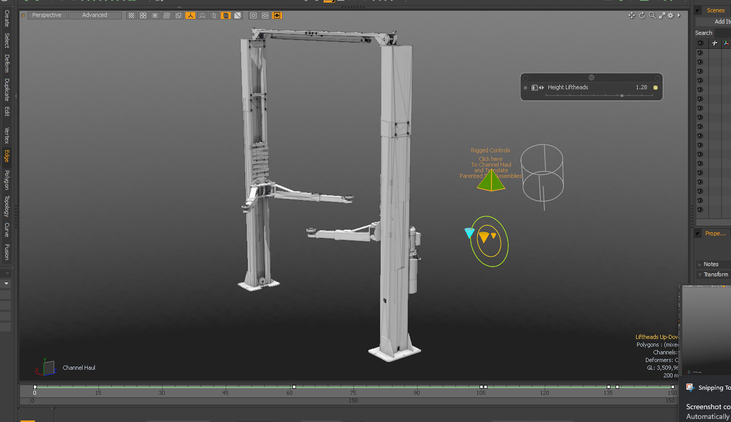Toggle the diagonal-split square viewport icon
Screen dimensions: 731x422
[238, 15]
